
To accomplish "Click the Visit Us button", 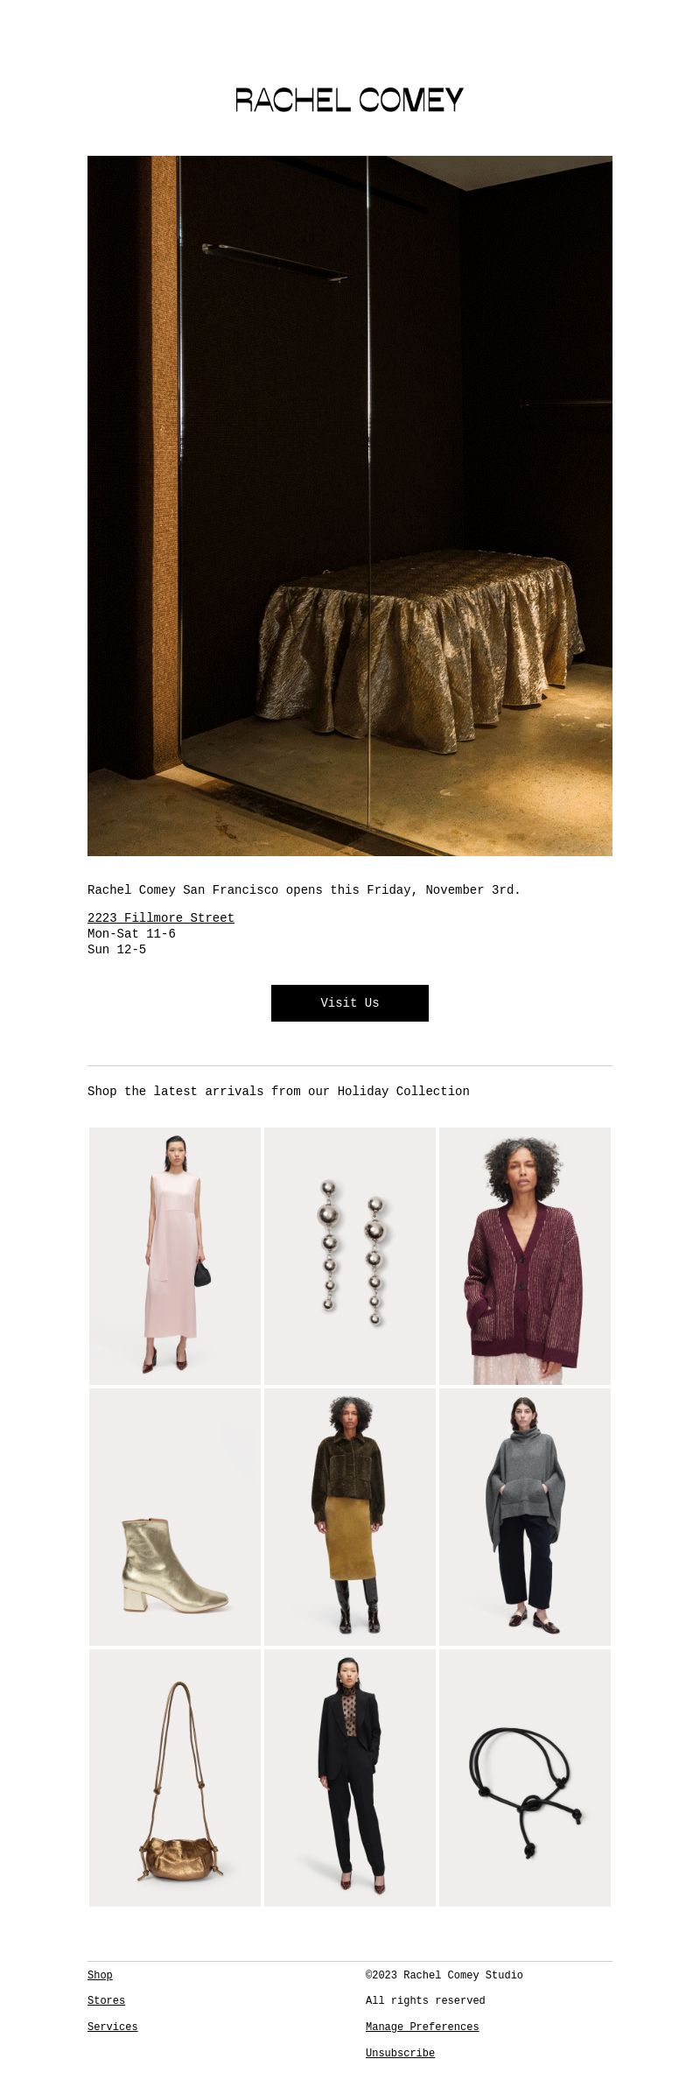I will [x=350, y=1003].
